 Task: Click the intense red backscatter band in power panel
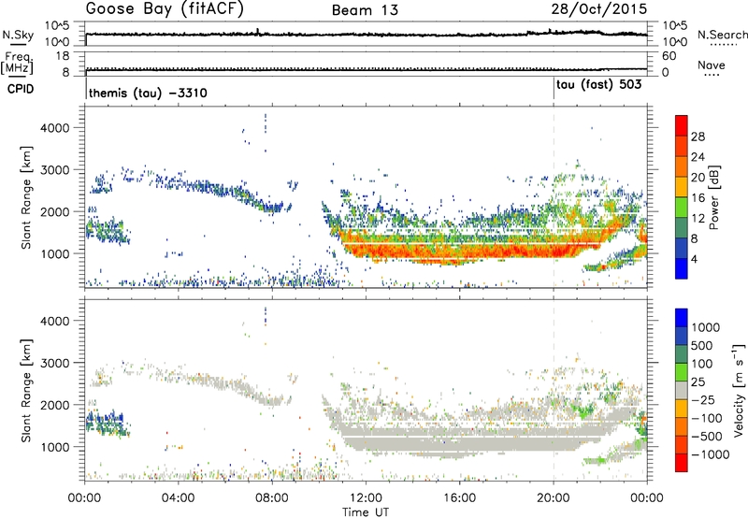point(467,250)
